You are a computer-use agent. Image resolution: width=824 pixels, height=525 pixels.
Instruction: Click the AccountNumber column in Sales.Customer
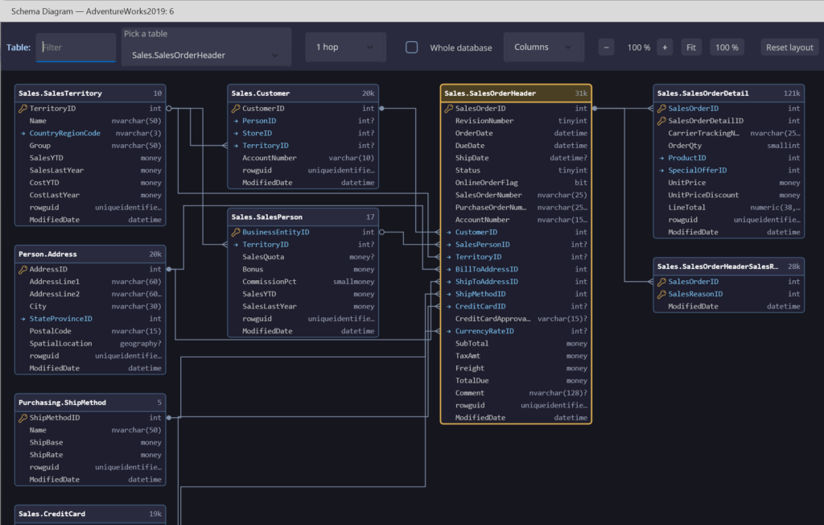coord(303,158)
